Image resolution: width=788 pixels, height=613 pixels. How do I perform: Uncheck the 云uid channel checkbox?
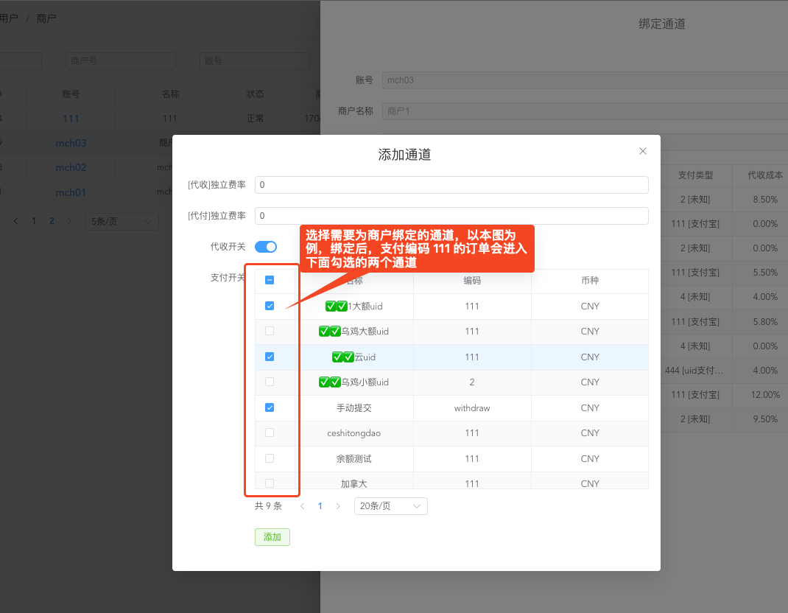click(270, 357)
